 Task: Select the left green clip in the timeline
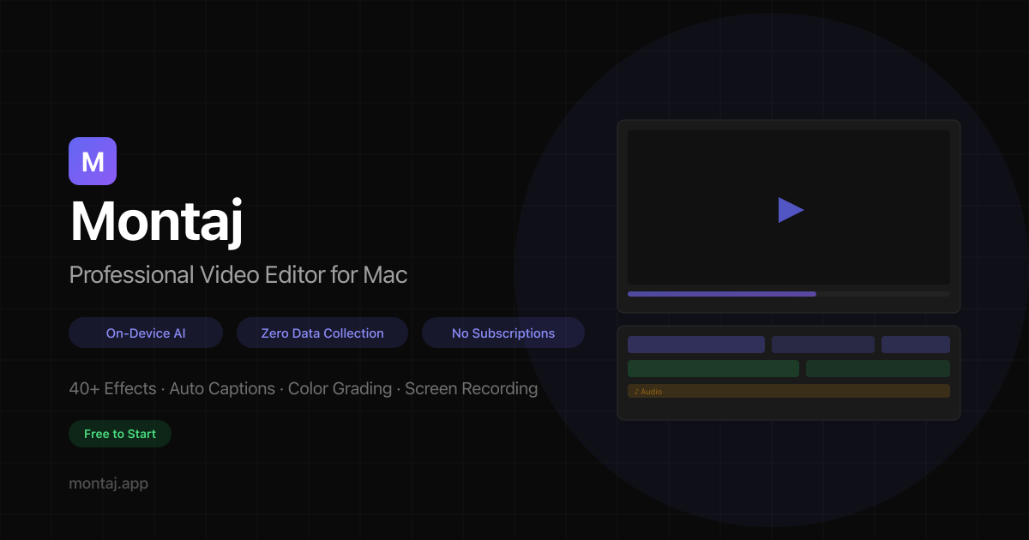tap(713, 368)
